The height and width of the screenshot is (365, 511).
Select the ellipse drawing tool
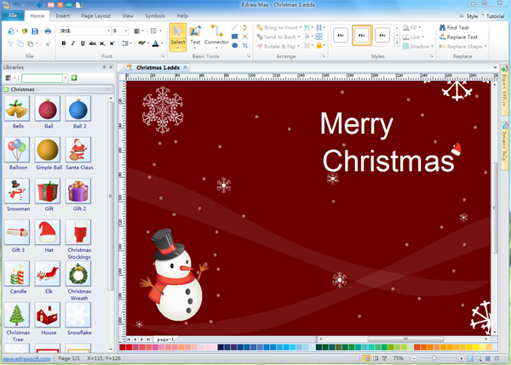235,46
